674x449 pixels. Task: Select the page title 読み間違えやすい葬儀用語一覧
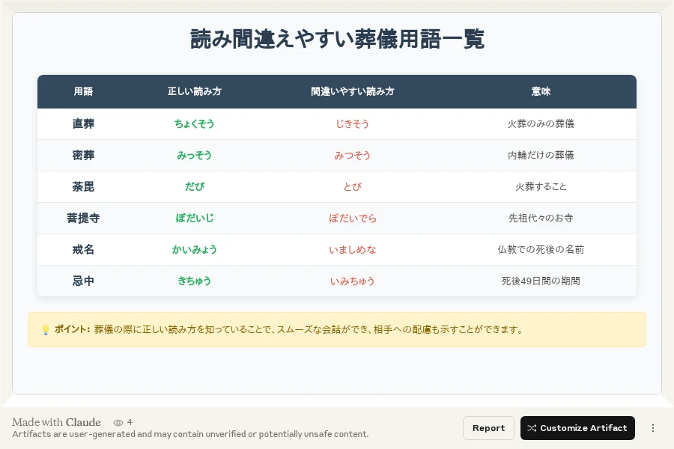click(337, 39)
